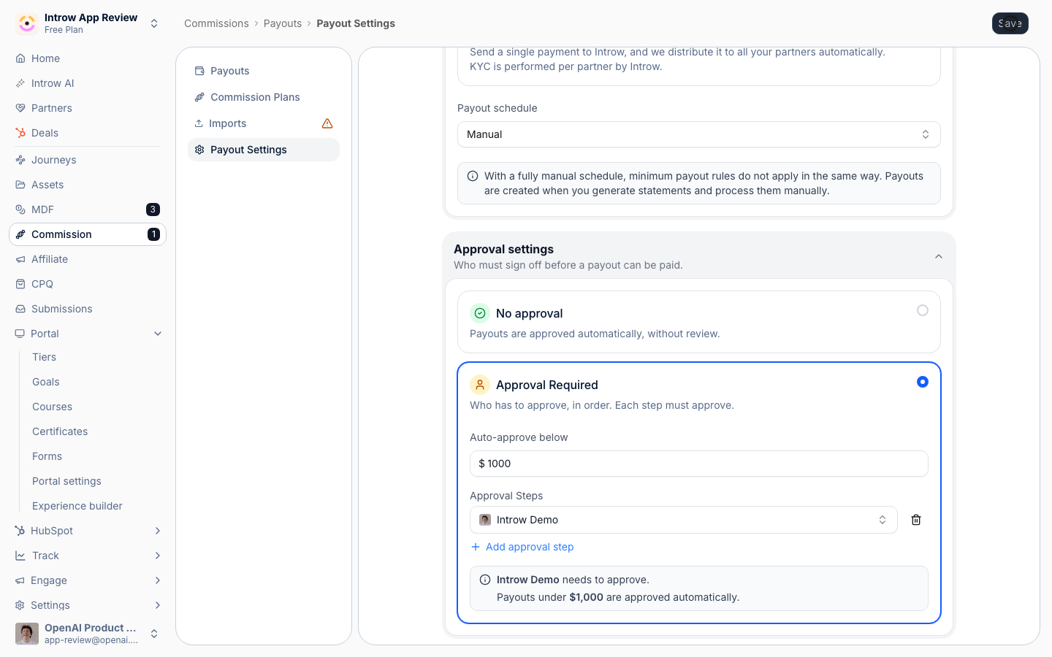Click the Introw AI sparkle icon
This screenshot has height=657, width=1052.
[20, 83]
